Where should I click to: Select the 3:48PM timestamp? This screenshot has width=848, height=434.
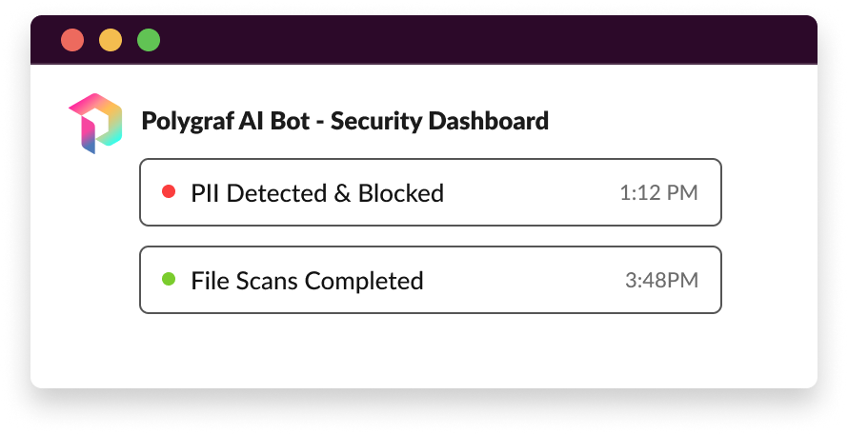coord(661,281)
